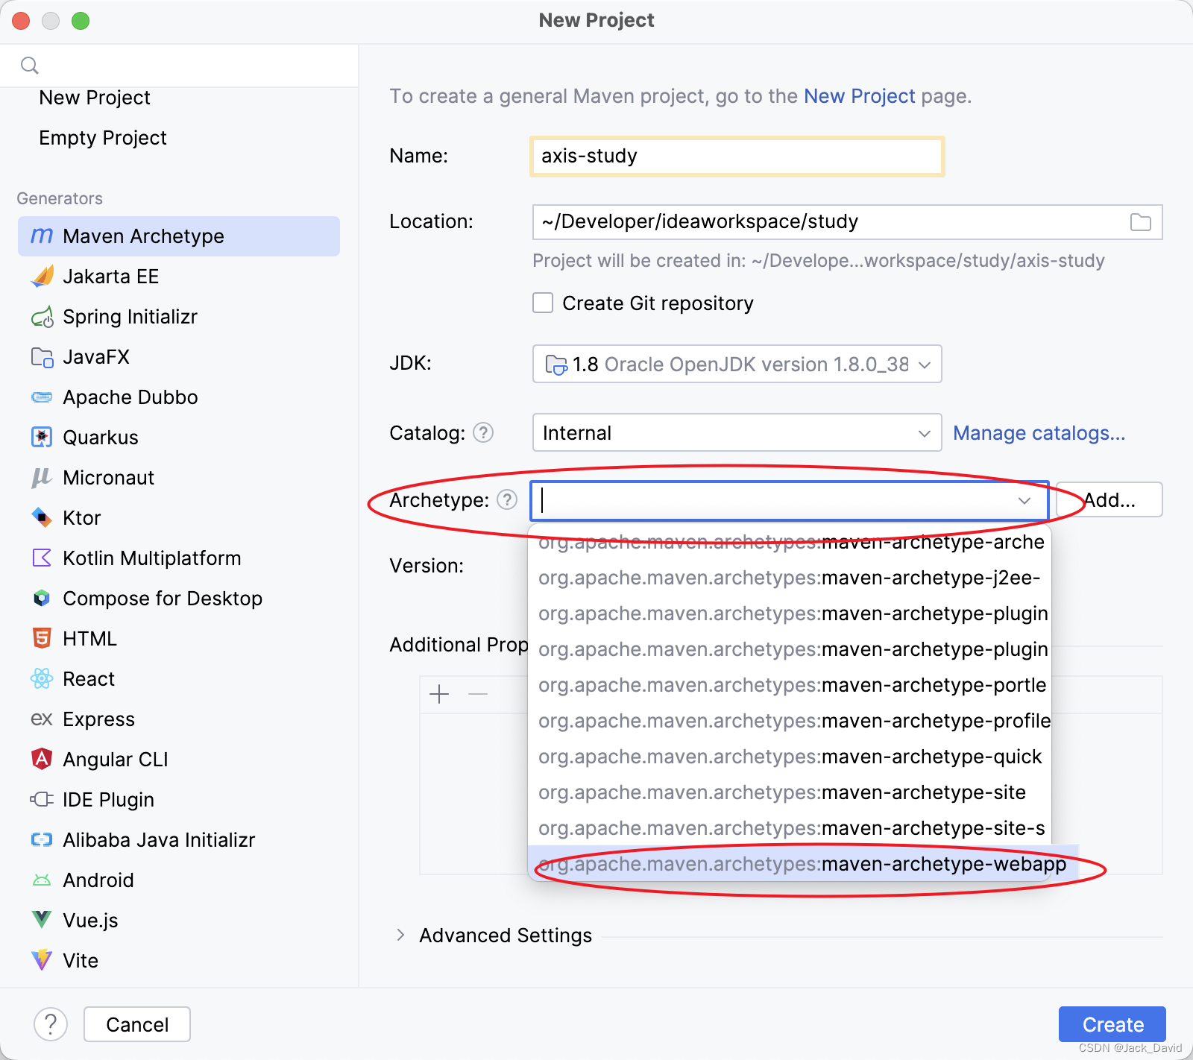Click the IDE Plugin plug icon
This screenshot has width=1193, height=1060.
(42, 799)
